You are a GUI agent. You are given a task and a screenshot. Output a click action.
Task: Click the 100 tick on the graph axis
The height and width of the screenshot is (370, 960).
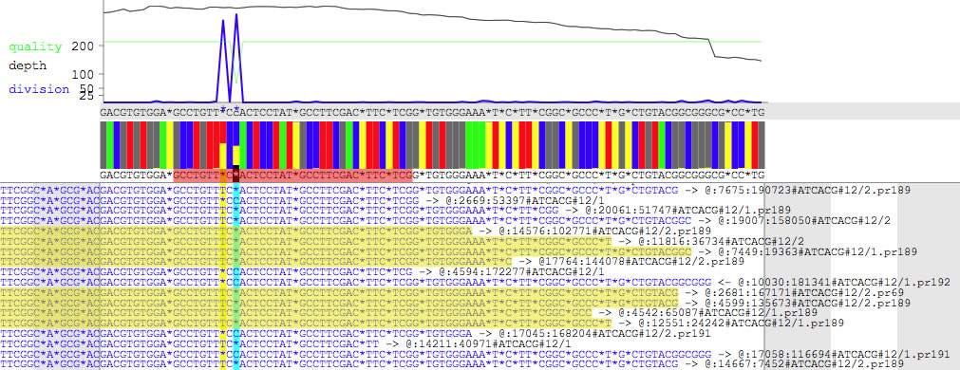(80, 74)
